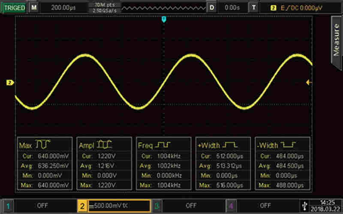Click the M timebase icon
Viewport: 343px width, 214px height.
34,8
